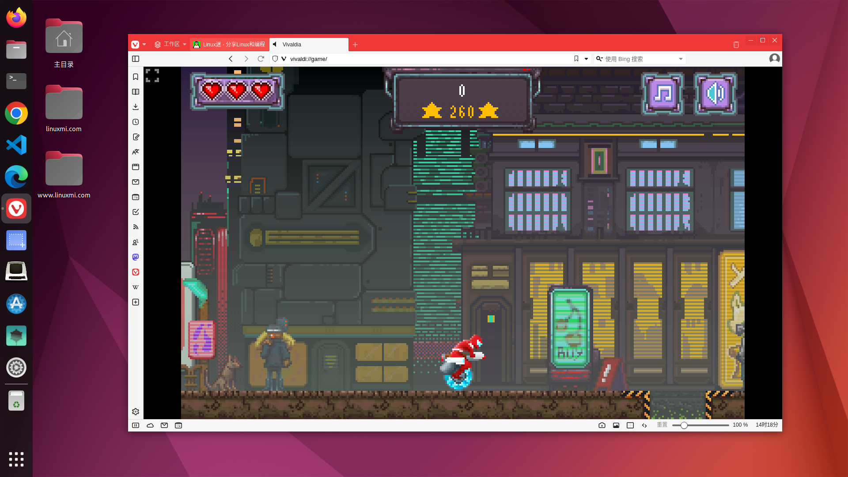848x477 pixels.
Task: Launch Firefox from the dock
Action: click(16, 18)
